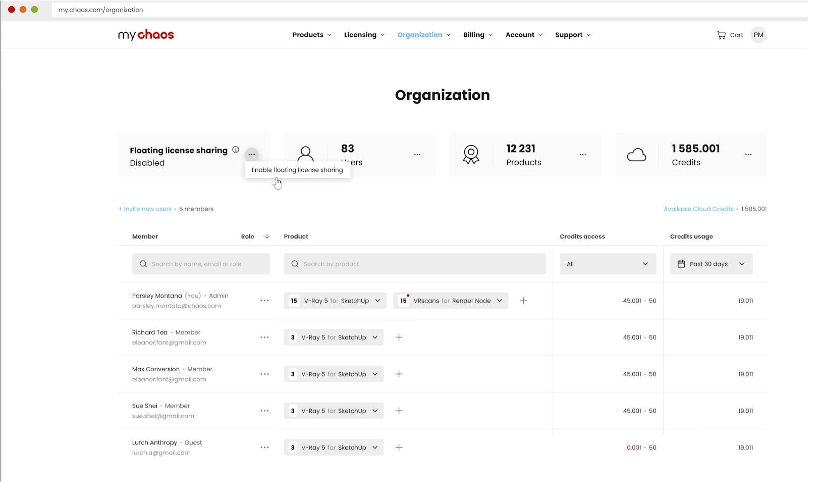Open the Support menu
Screen dimensions: 816x482
pos(573,35)
